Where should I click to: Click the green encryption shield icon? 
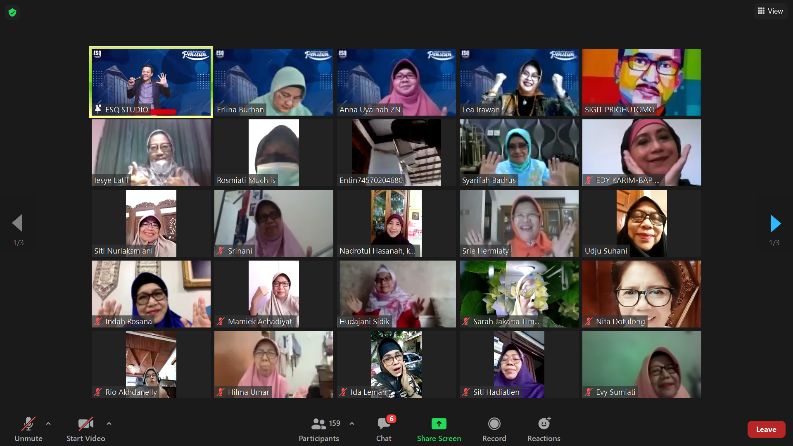tap(12, 12)
